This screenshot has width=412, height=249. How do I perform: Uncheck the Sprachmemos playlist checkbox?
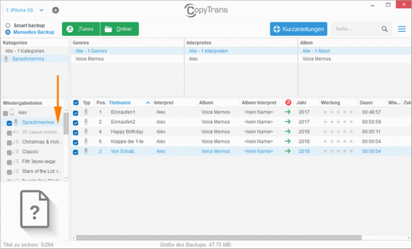coord(9,123)
